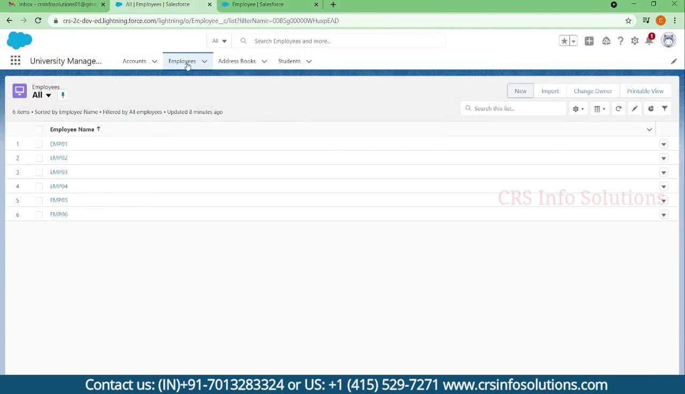Open the EMP01 record link
The image size is (685, 394).
[x=59, y=144]
